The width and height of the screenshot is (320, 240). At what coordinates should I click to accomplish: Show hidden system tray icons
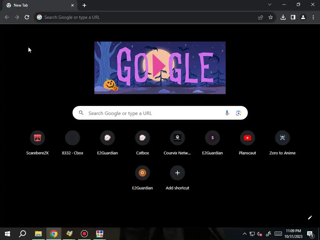244,234
